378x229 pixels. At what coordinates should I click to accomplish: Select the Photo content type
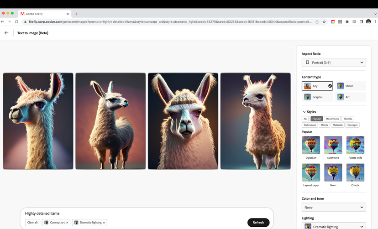350,86
